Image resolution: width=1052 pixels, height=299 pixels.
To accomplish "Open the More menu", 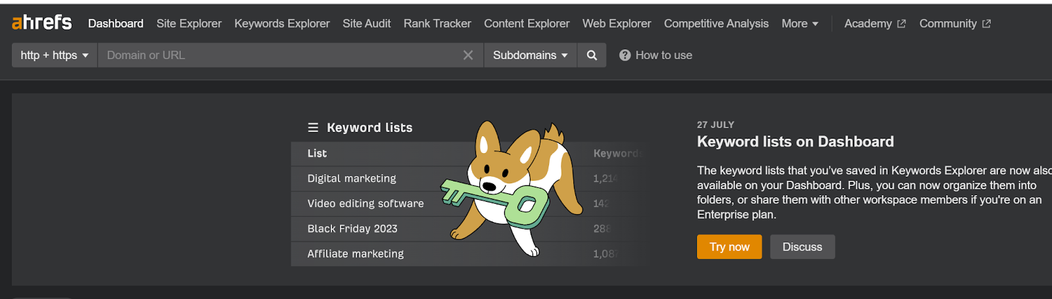I will tap(800, 24).
